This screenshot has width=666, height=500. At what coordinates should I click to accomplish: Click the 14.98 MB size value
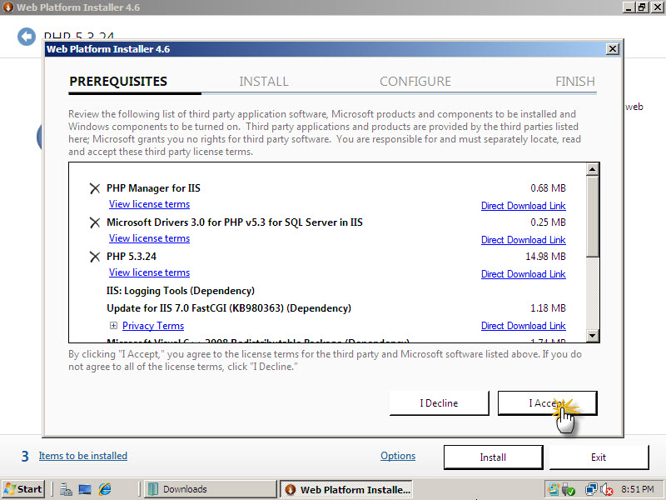tap(545, 257)
